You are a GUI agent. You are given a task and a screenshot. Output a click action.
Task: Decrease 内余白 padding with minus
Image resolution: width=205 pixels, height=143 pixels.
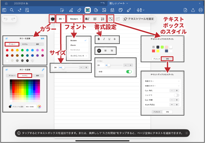tap(172, 105)
